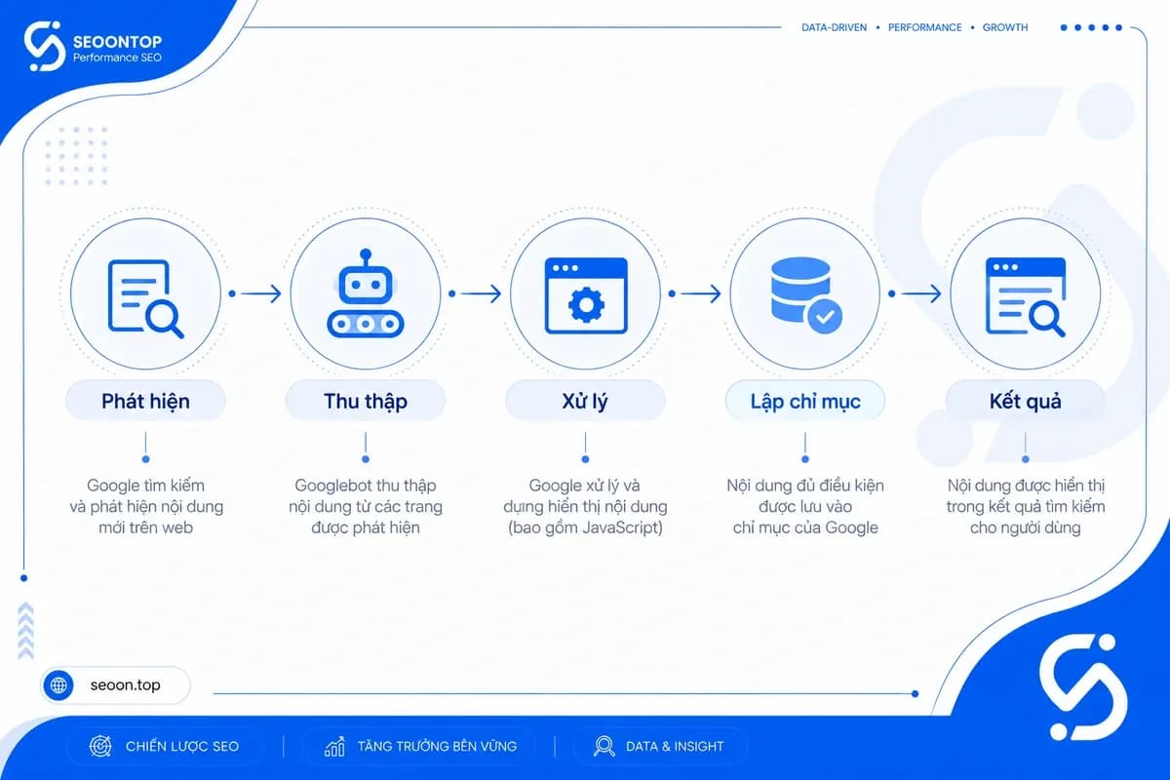The width and height of the screenshot is (1170, 780).
Task: Click the growth chart icon in the footer
Action: 335,747
